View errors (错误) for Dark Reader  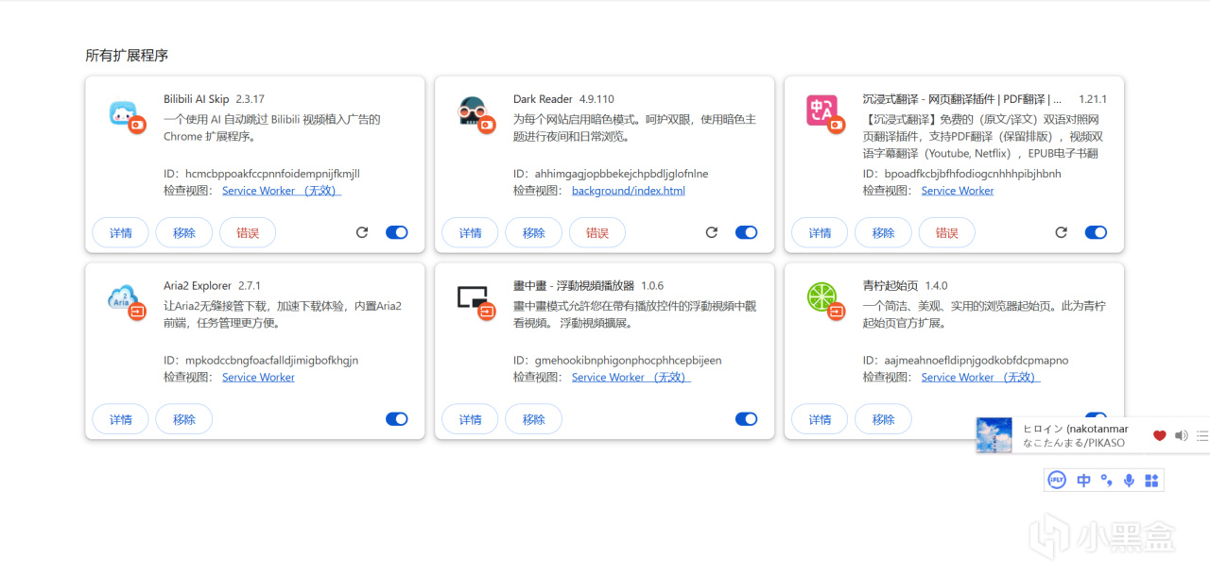(x=597, y=232)
